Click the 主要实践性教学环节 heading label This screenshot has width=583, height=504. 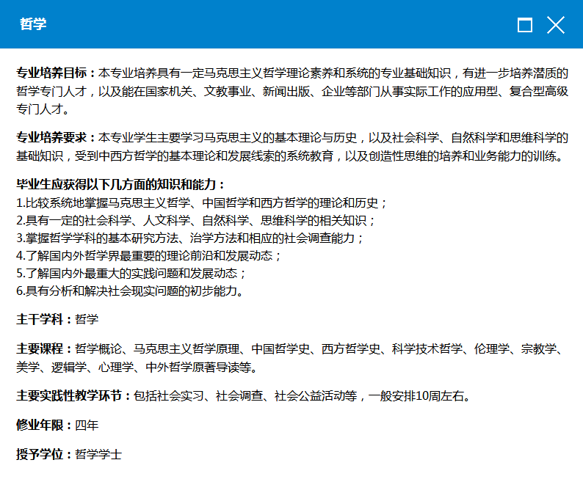click(x=73, y=396)
